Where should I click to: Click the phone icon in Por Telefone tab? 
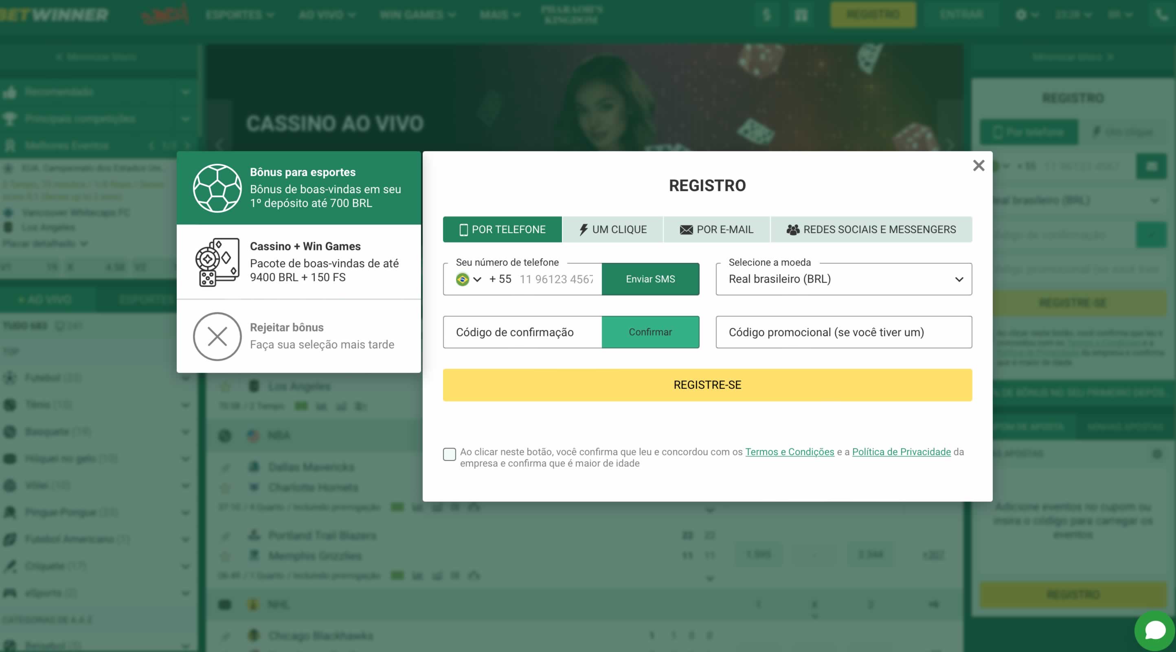[463, 230]
